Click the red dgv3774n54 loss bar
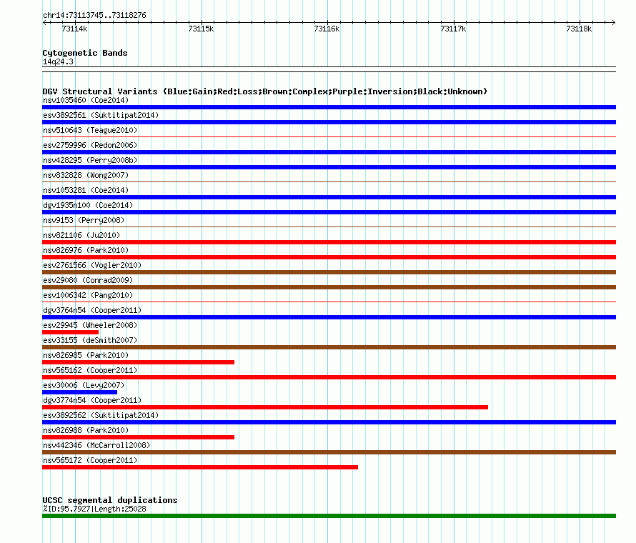636x543 pixels. (265, 407)
